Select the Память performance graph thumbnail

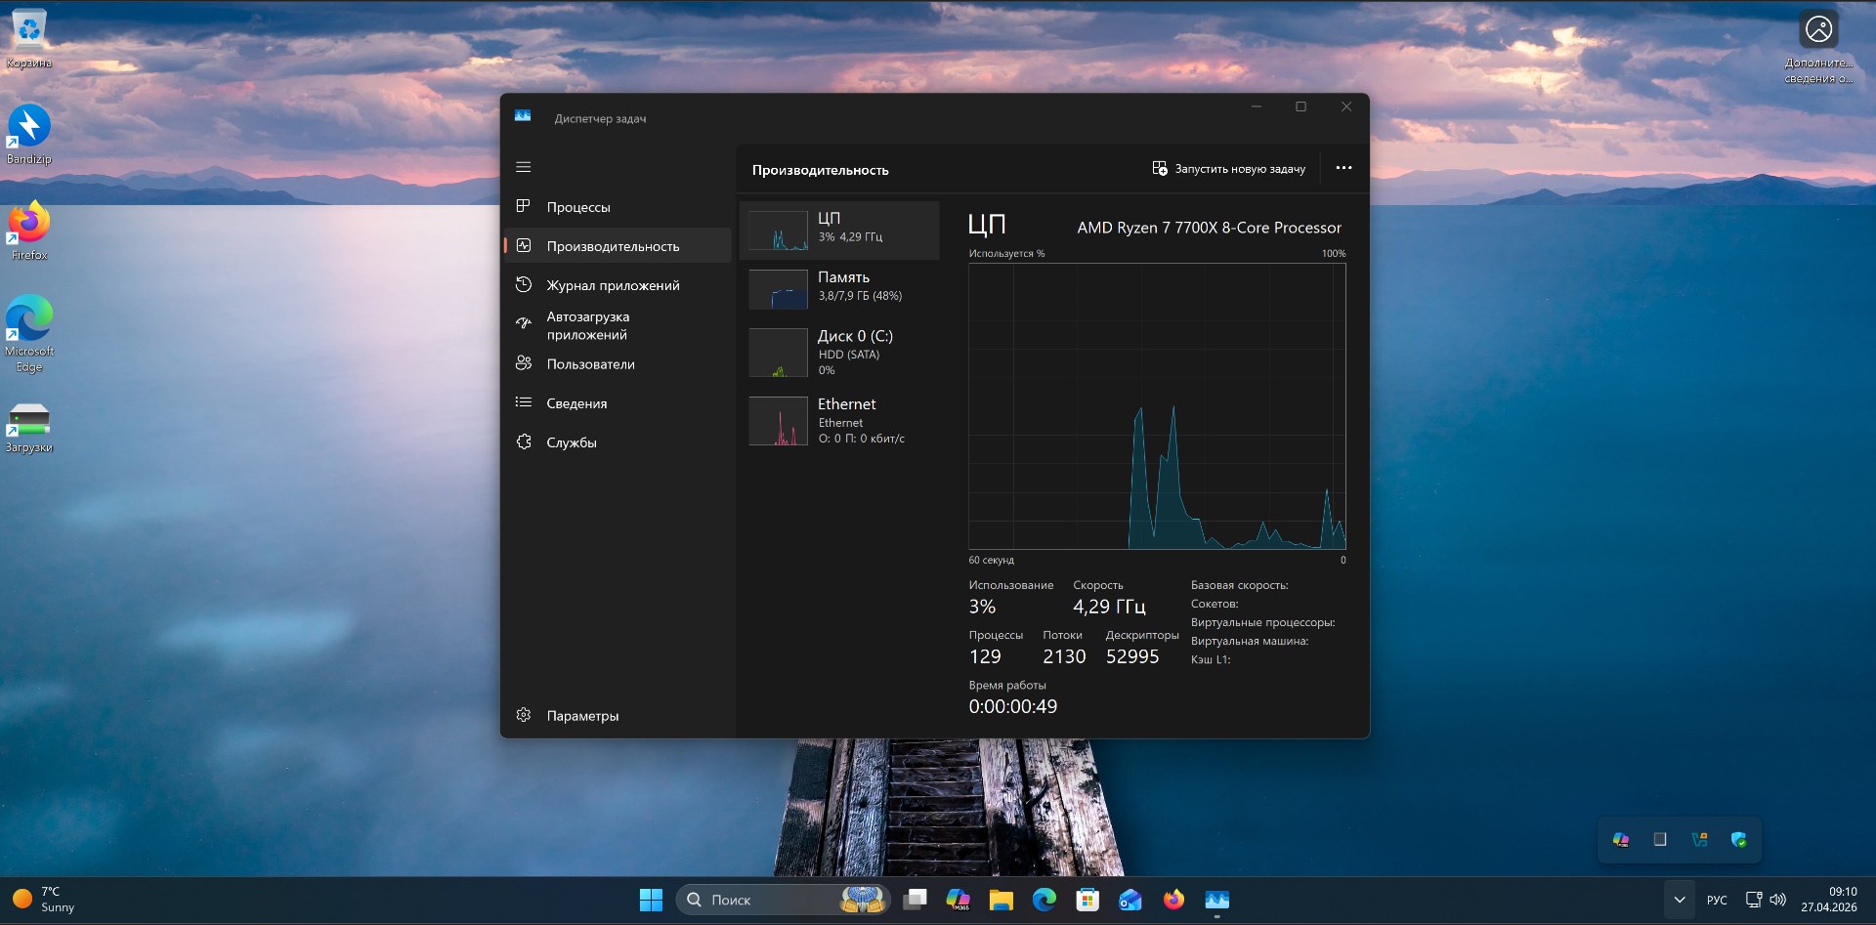click(778, 289)
